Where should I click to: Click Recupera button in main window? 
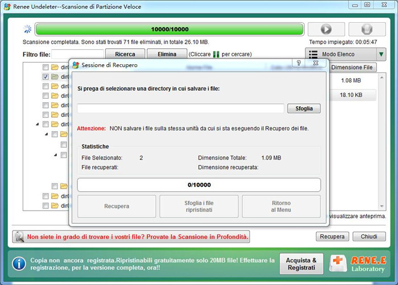(332, 237)
